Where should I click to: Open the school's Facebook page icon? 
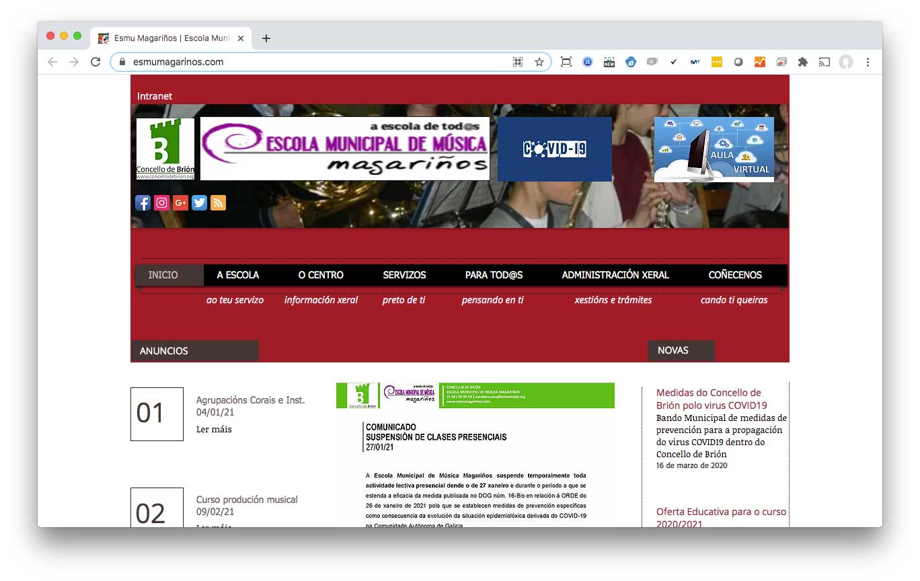[143, 202]
